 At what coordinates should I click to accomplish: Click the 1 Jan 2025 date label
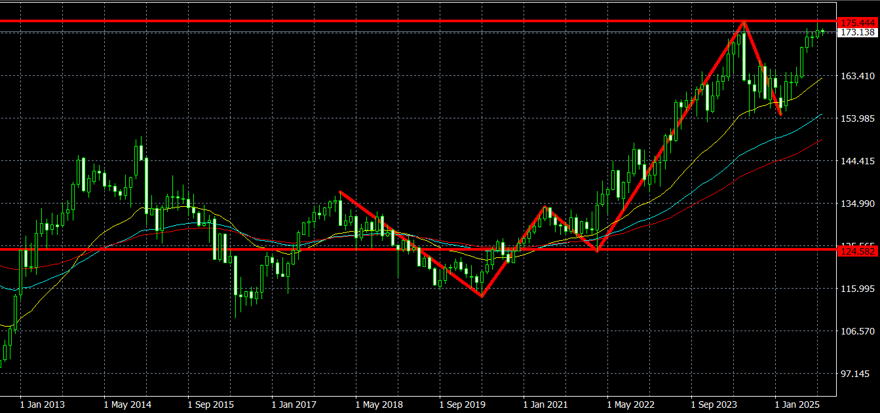coord(797,404)
